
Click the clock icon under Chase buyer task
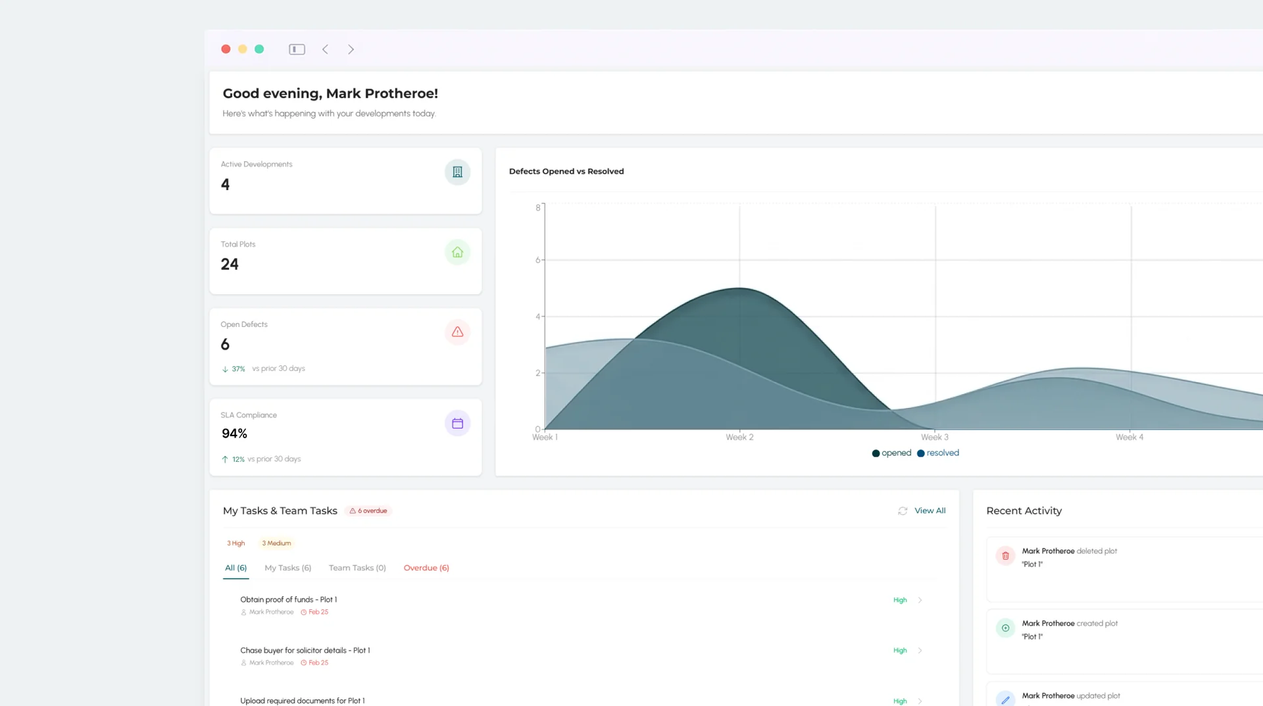point(304,663)
